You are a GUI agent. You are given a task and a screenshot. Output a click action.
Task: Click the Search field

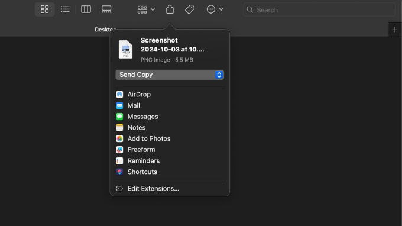[319, 9]
